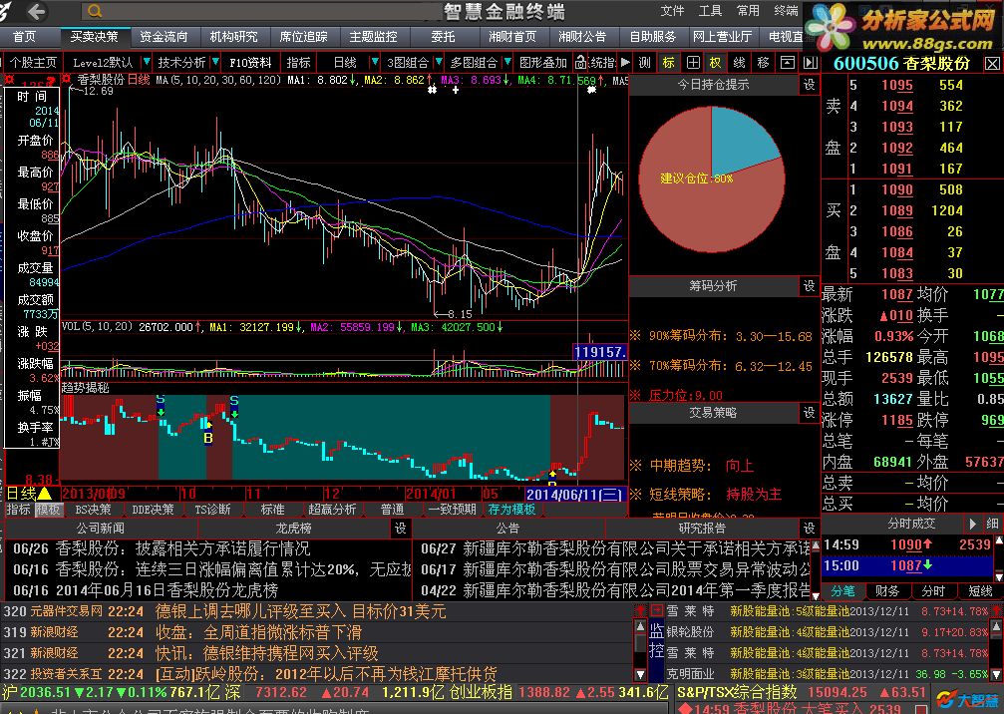Open the 工具 menu
This screenshot has width=1004, height=714.
click(710, 11)
